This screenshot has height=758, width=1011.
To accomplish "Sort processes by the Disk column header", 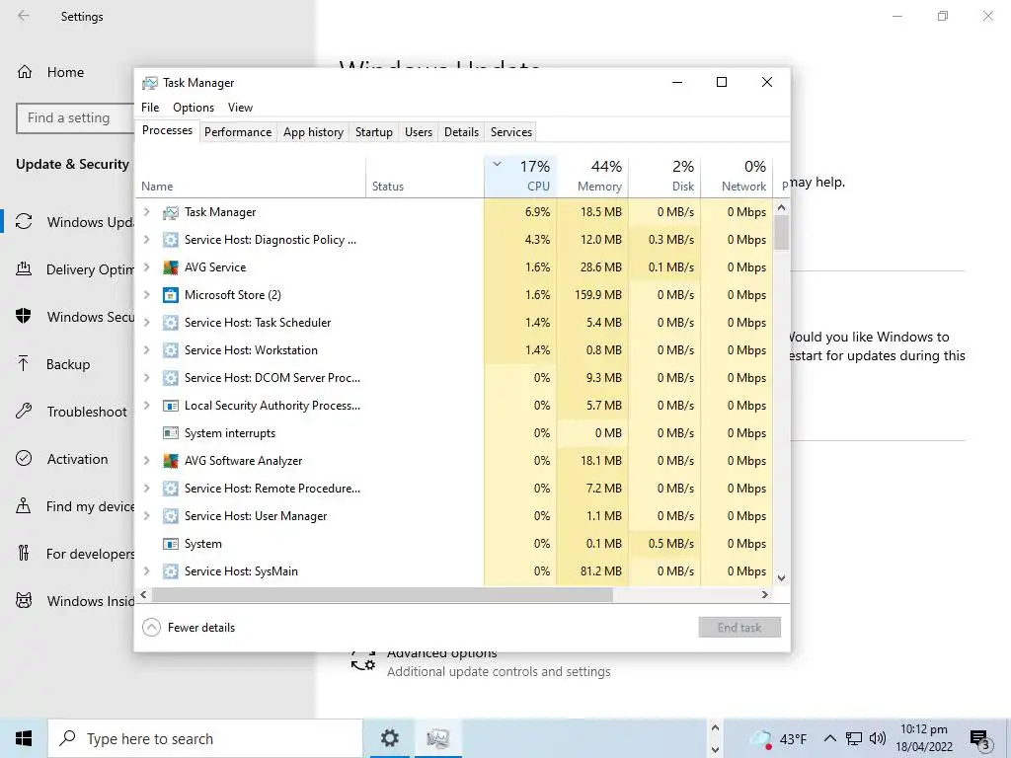I will pyautogui.click(x=664, y=176).
